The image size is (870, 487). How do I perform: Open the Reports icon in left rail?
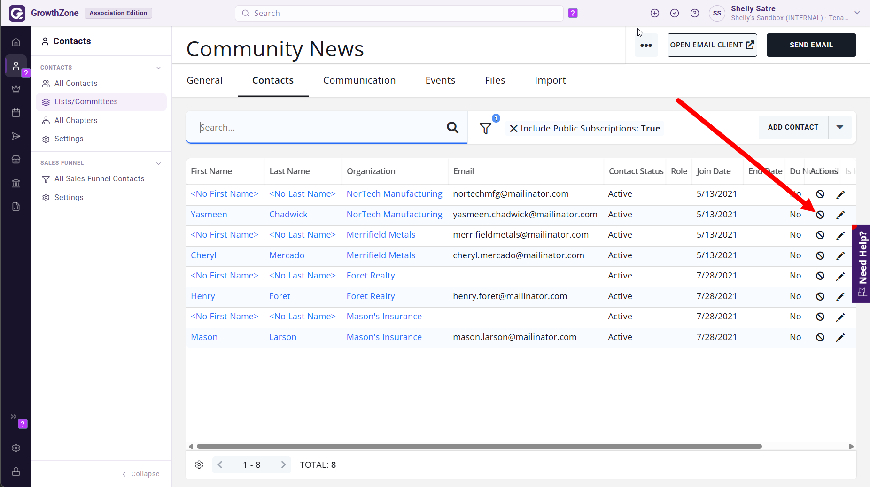(x=16, y=207)
